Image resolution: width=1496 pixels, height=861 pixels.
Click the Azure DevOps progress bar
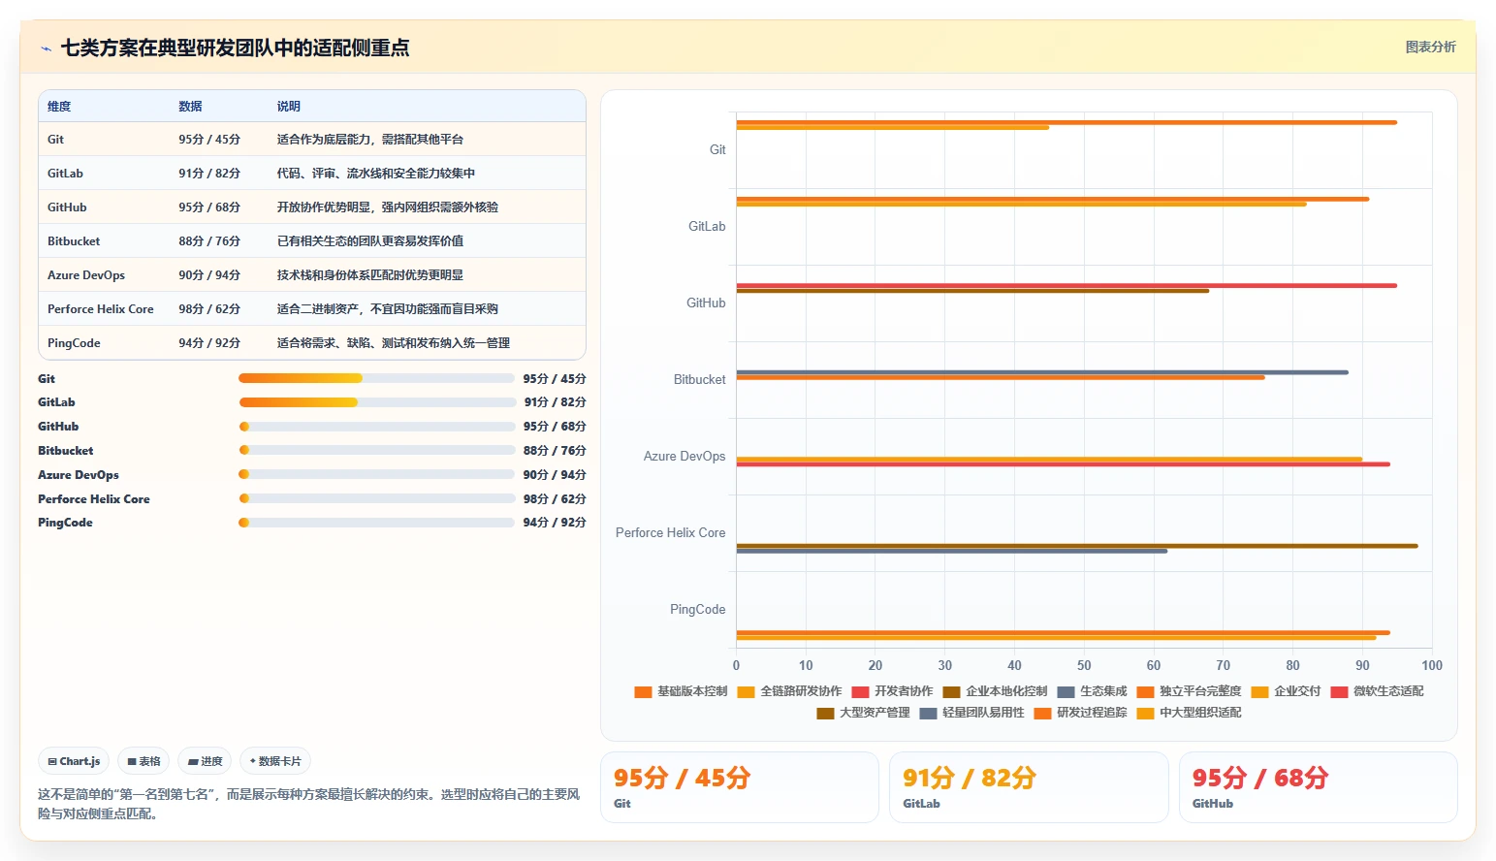377,474
